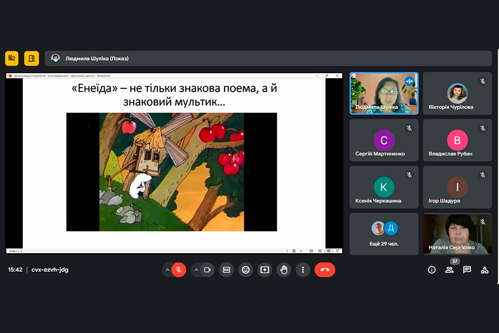This screenshot has height=333, width=499.
Task: Click the muted mic icon on Владислав Рубан tile
Action: pos(483,128)
